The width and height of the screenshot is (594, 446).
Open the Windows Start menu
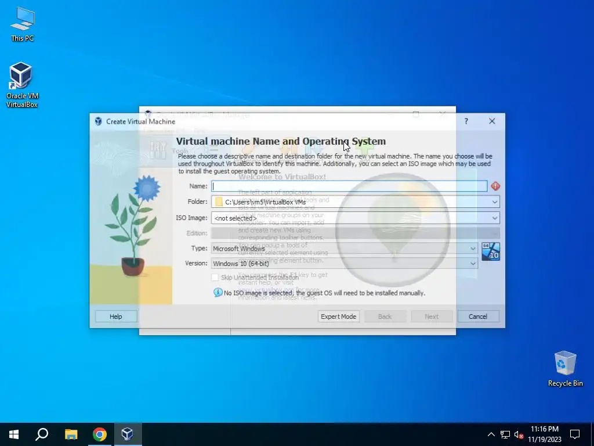point(14,434)
